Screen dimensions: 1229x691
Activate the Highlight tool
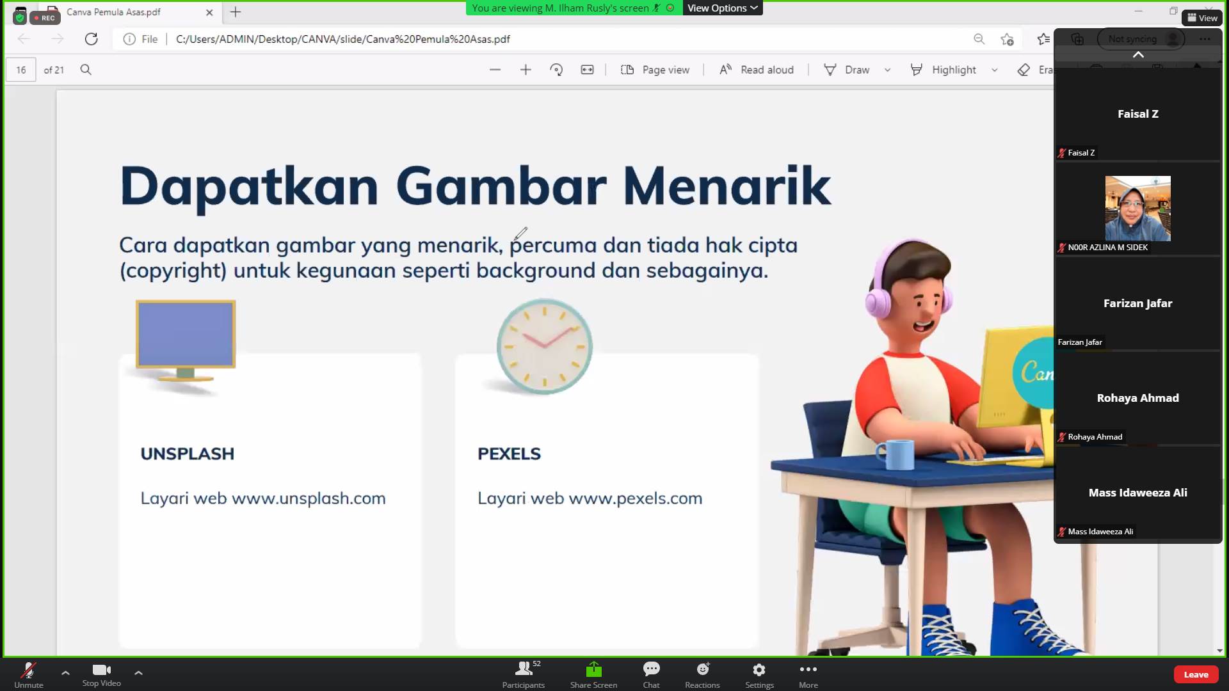[x=944, y=70]
